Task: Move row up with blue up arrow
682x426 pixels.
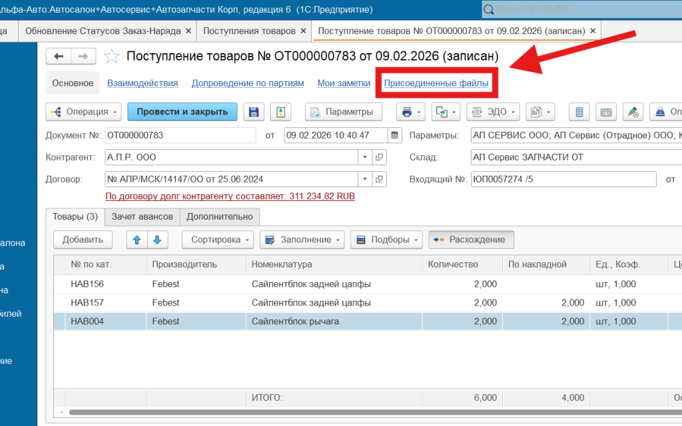Action: pos(137,240)
